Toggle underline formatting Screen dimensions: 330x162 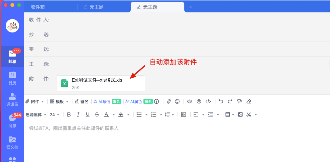(88, 114)
